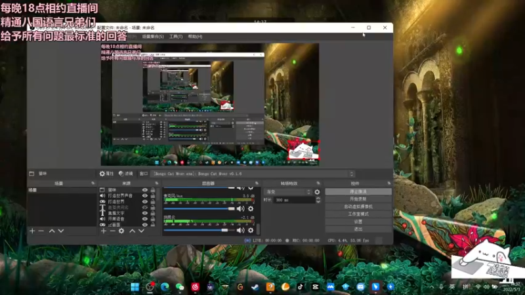Remove the selected scene with minus icon
Viewport: 525px width, 295px height.
coord(41,231)
